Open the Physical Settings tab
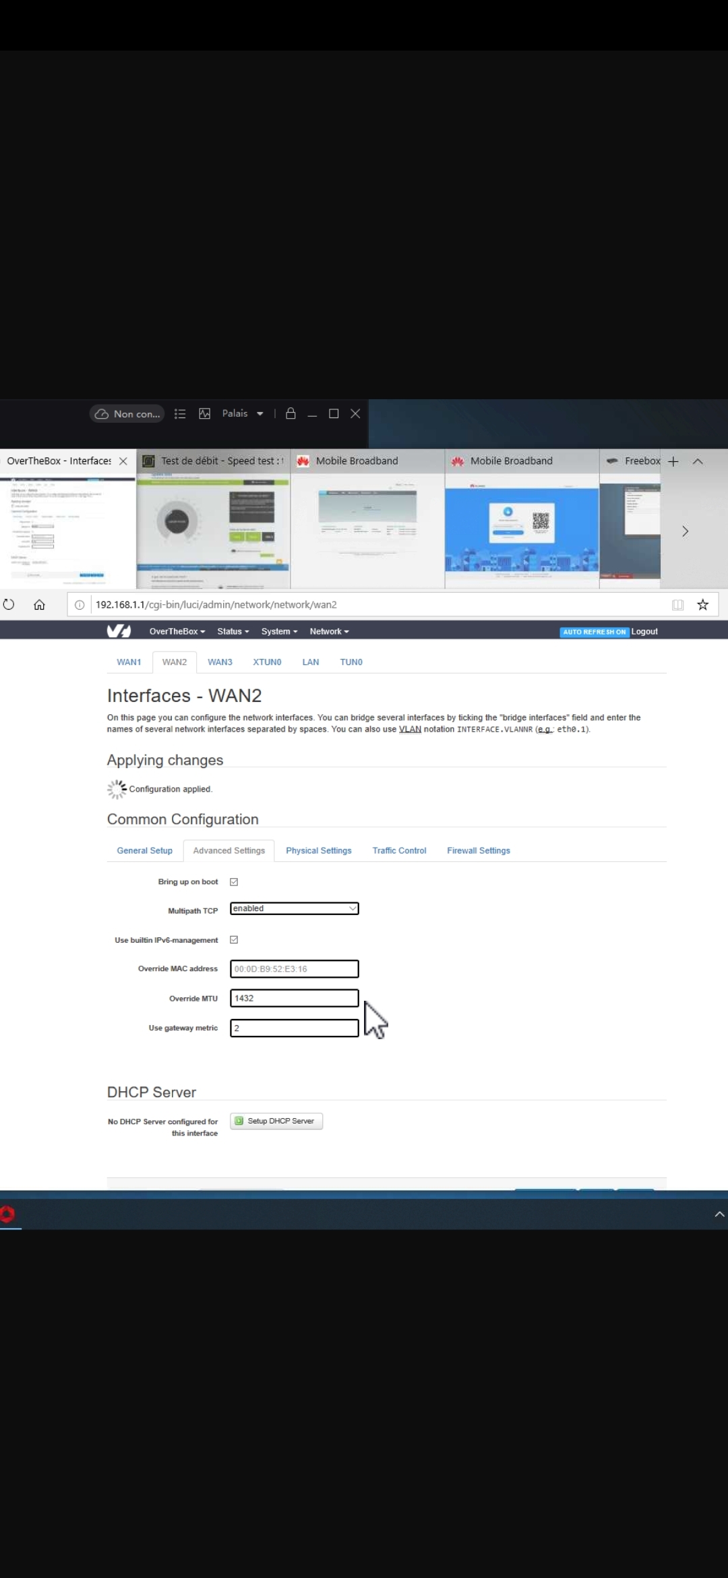 [318, 851]
